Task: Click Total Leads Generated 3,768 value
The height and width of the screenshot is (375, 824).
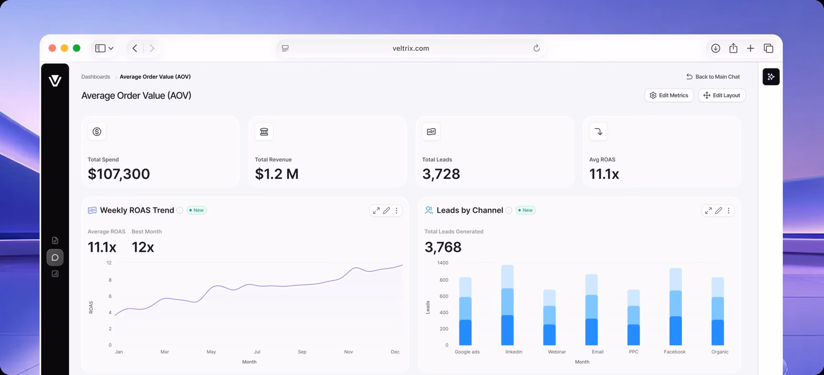Action: tap(443, 247)
